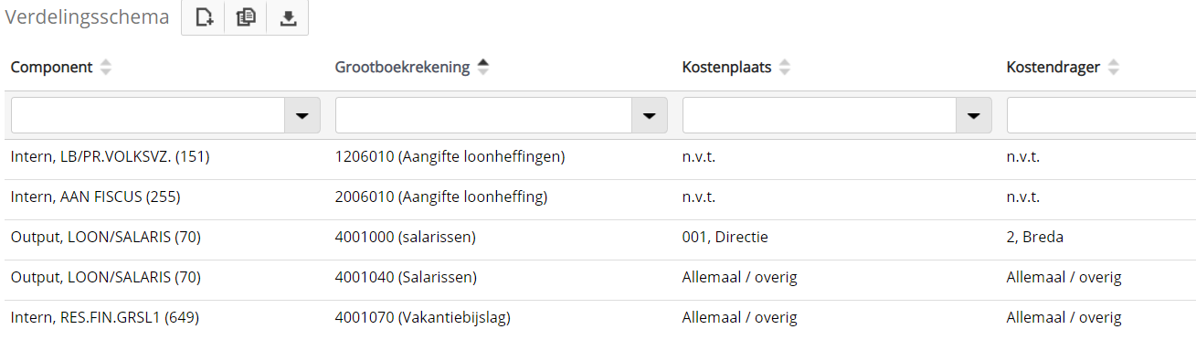This screenshot has width=1196, height=340.
Task: Select the Intern, RES.FIN.GRSL1 (649) row
Action: pos(598,318)
